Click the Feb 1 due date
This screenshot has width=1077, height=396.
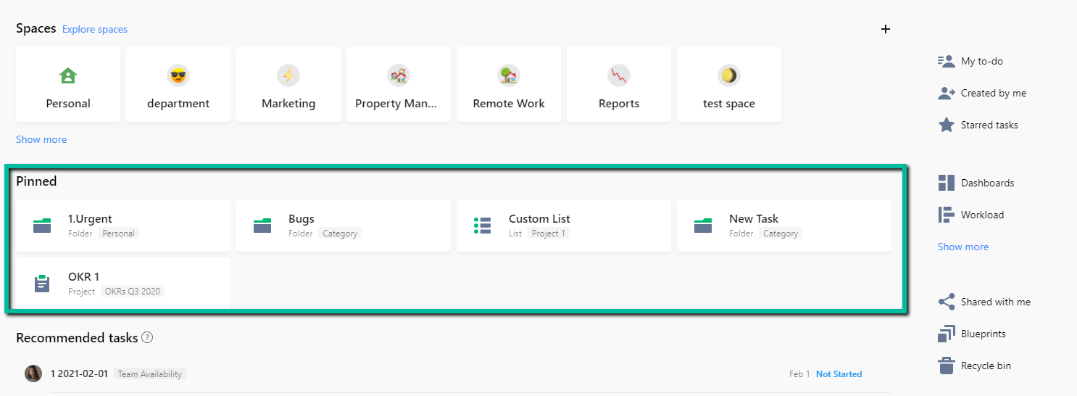799,374
